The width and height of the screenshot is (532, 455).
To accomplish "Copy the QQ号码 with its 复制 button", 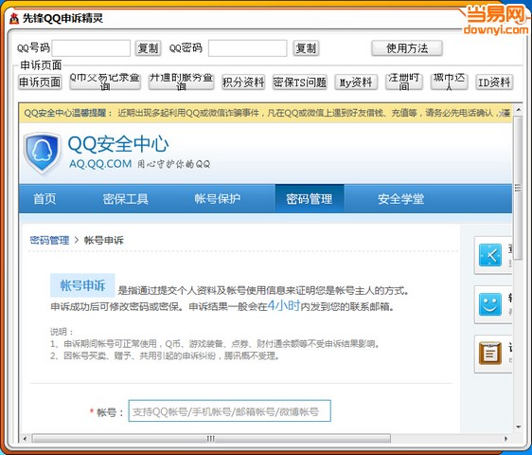I will point(148,48).
